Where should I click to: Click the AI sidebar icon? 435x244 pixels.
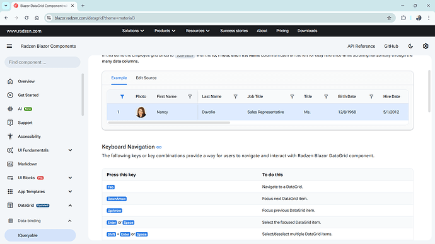10,109
